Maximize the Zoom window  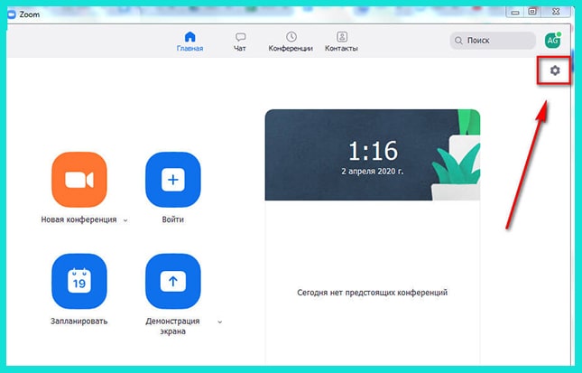tap(532, 12)
